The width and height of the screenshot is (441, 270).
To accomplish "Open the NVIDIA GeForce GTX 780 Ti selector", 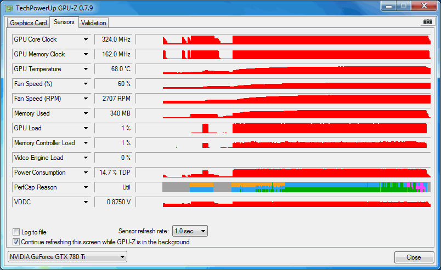I will pos(67,257).
